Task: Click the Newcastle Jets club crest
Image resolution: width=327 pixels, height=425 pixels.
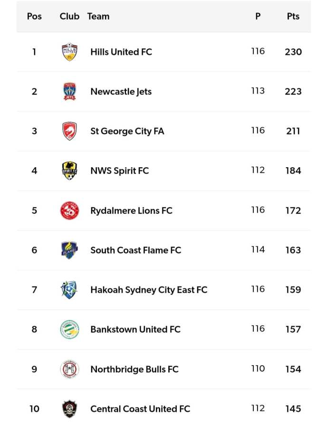Action: (x=70, y=91)
